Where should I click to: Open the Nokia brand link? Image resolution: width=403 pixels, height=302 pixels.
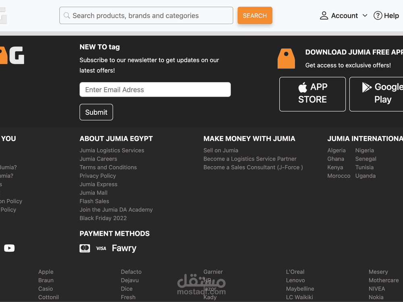tap(376, 297)
